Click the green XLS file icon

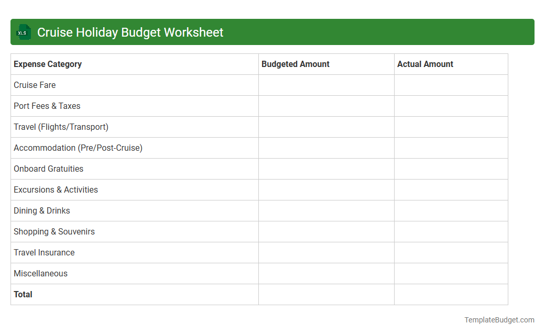click(23, 32)
